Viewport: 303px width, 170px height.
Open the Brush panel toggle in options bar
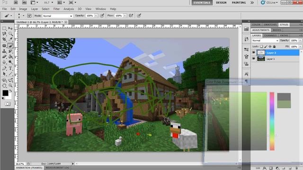coord(29,16)
